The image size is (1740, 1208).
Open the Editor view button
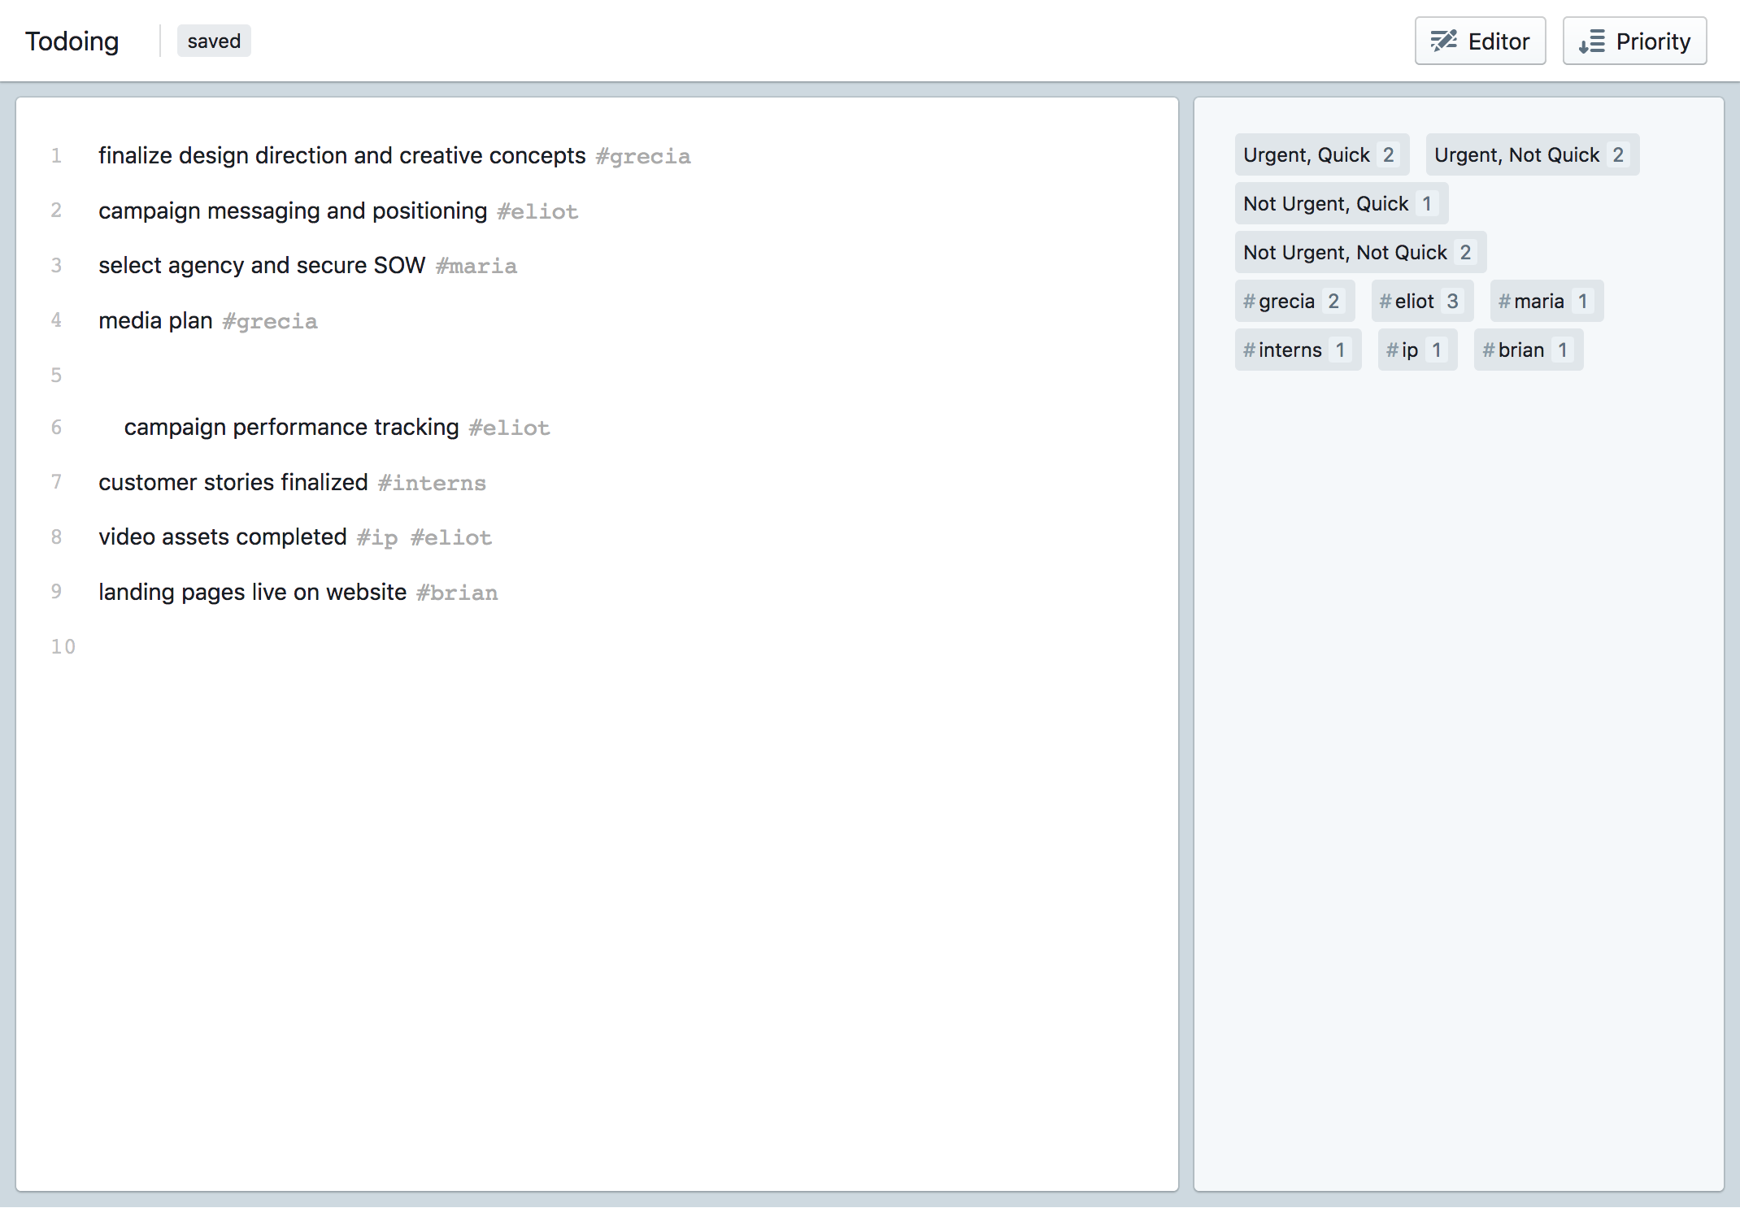(1480, 41)
